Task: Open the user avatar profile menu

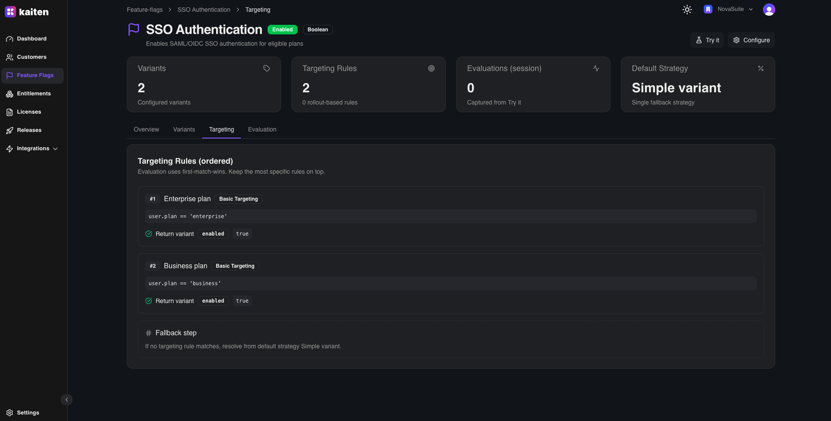Action: (x=769, y=10)
